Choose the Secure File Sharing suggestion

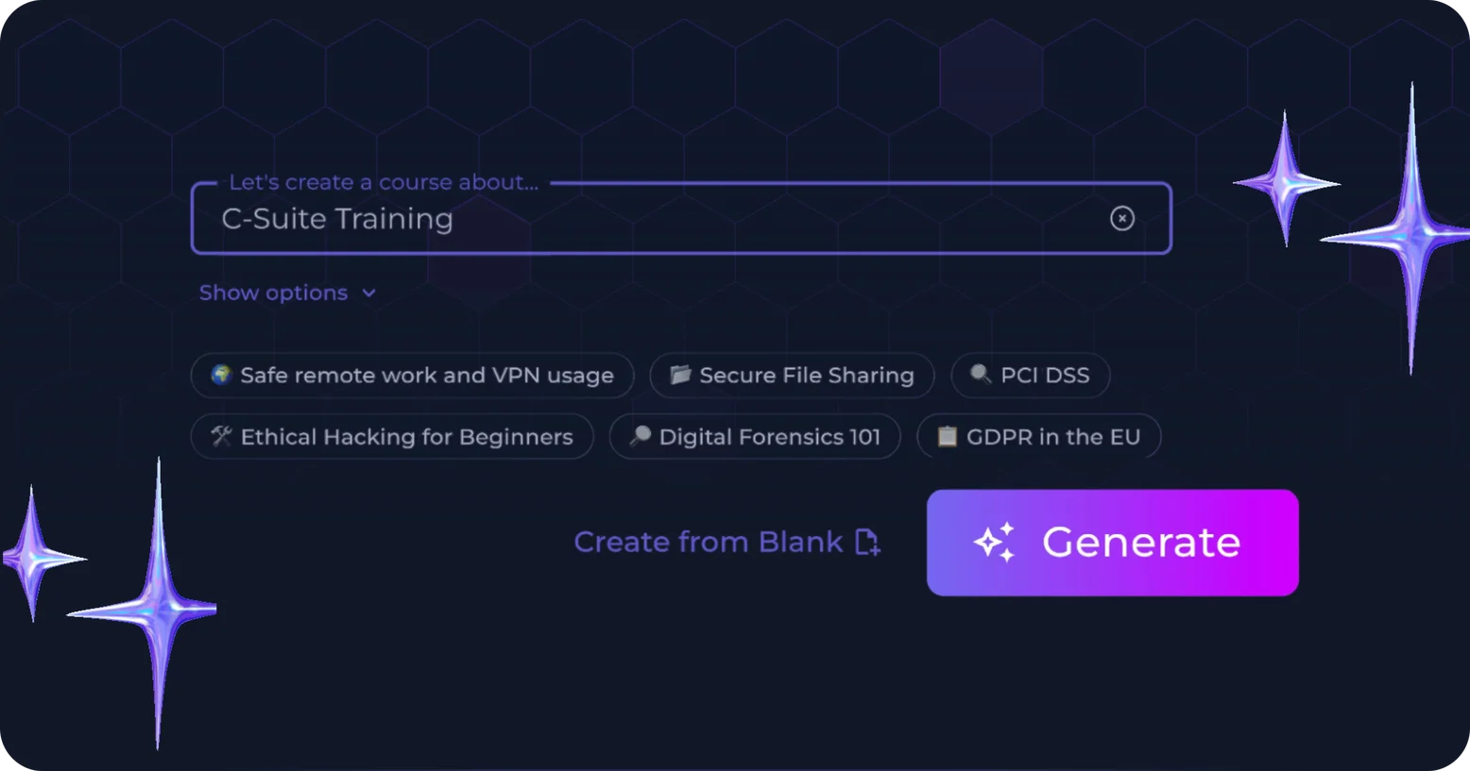pos(792,376)
